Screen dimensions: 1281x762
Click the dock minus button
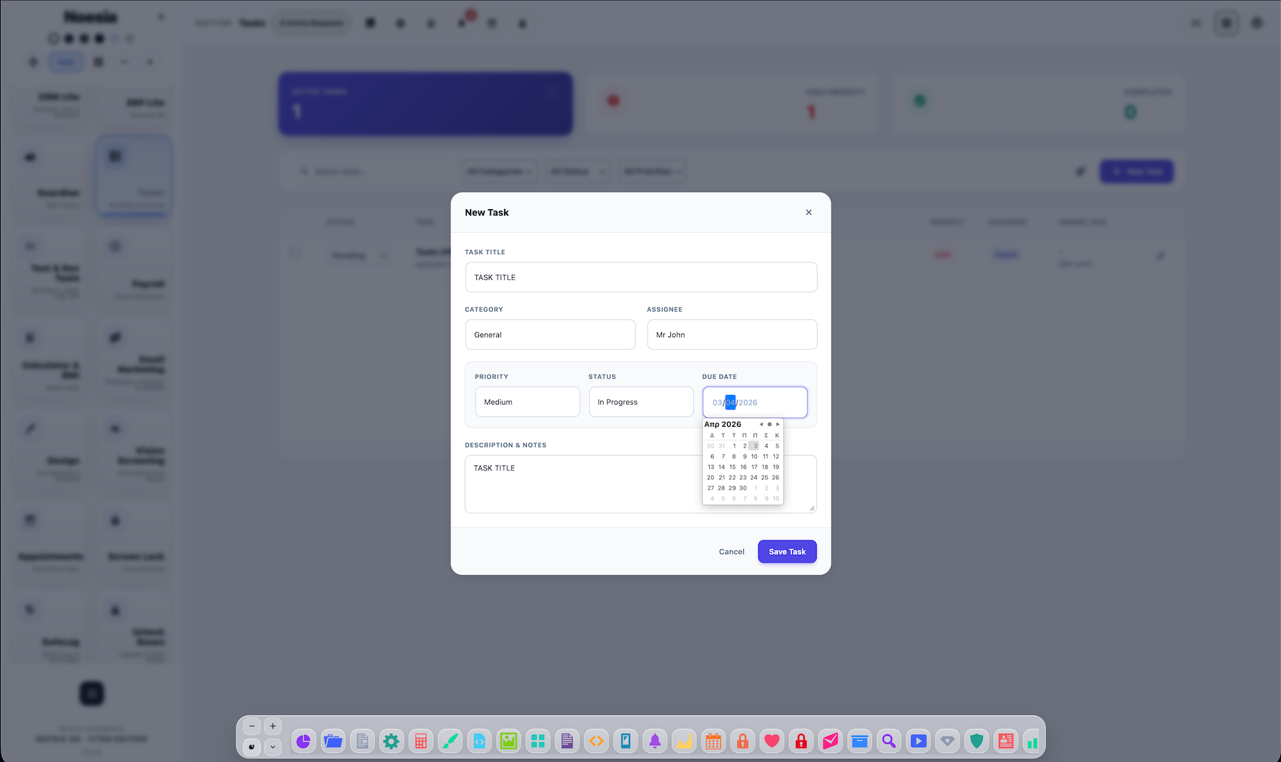tap(252, 727)
